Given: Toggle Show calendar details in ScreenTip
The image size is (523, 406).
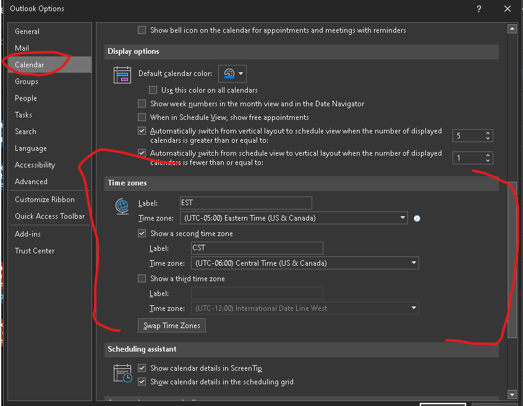Looking at the screenshot, I should pyautogui.click(x=142, y=368).
